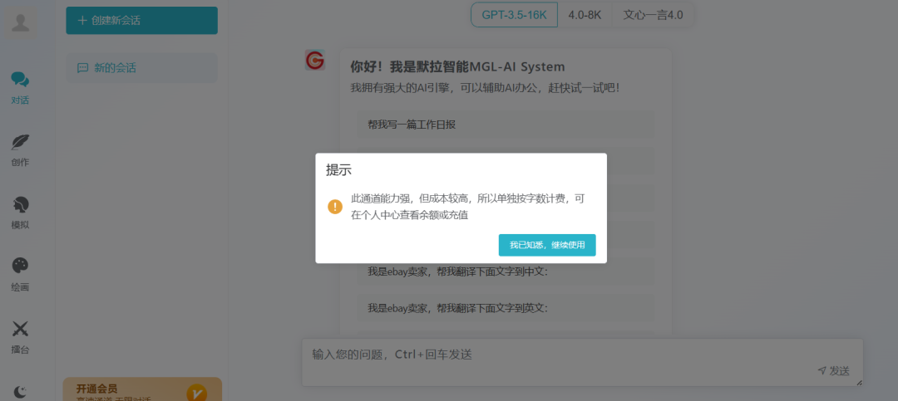The image size is (898, 401).
Task: Click 我已知悉，继续使用 button
Action: coord(547,245)
